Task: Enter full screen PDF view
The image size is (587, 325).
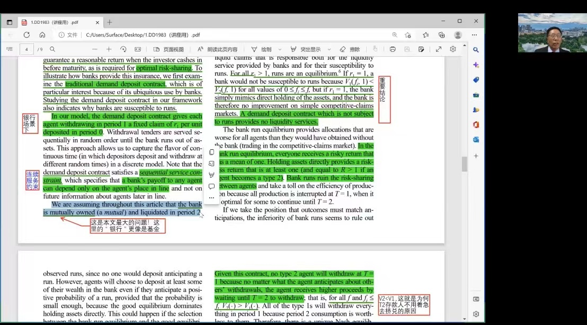Action: 439,49
